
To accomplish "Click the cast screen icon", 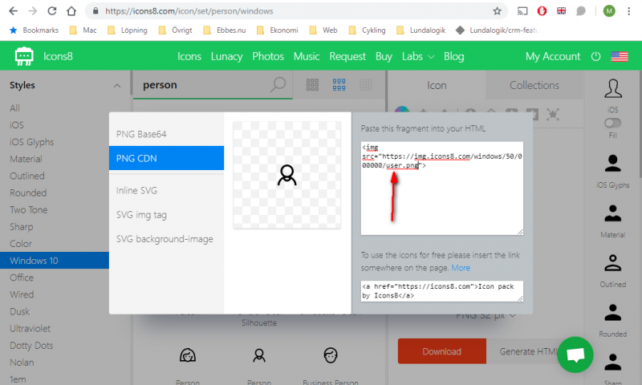I will tap(522, 11).
